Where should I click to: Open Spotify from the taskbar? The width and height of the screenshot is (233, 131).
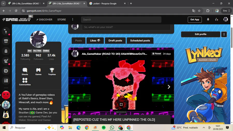[104, 128]
